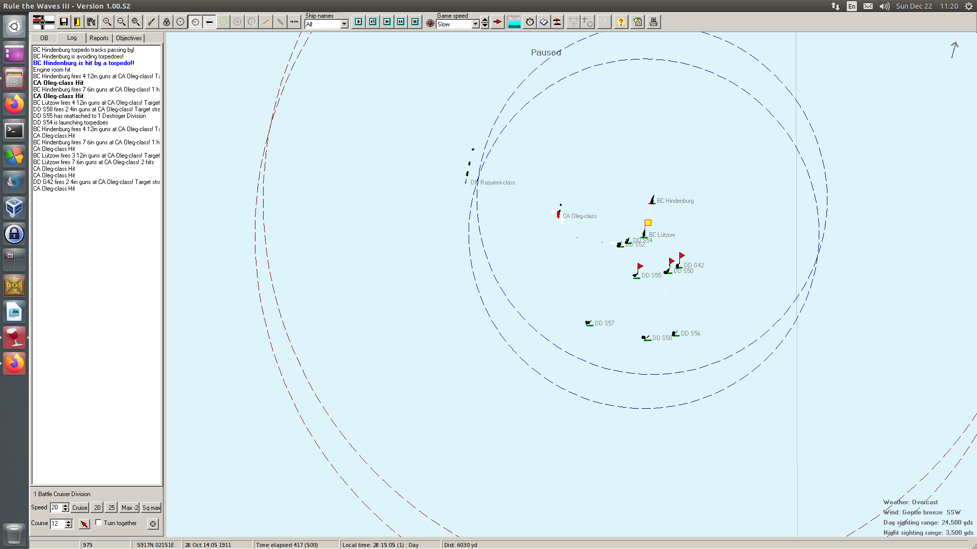Toggle the black ship silhouette display
The width and height of the screenshot is (977, 549).
[x=209, y=22]
